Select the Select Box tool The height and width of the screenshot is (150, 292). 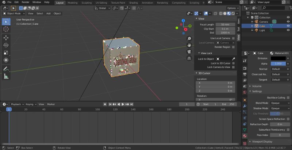[x=6, y=22]
